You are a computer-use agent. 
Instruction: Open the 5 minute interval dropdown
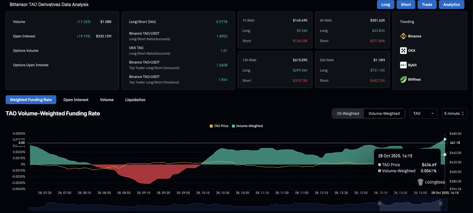point(454,113)
